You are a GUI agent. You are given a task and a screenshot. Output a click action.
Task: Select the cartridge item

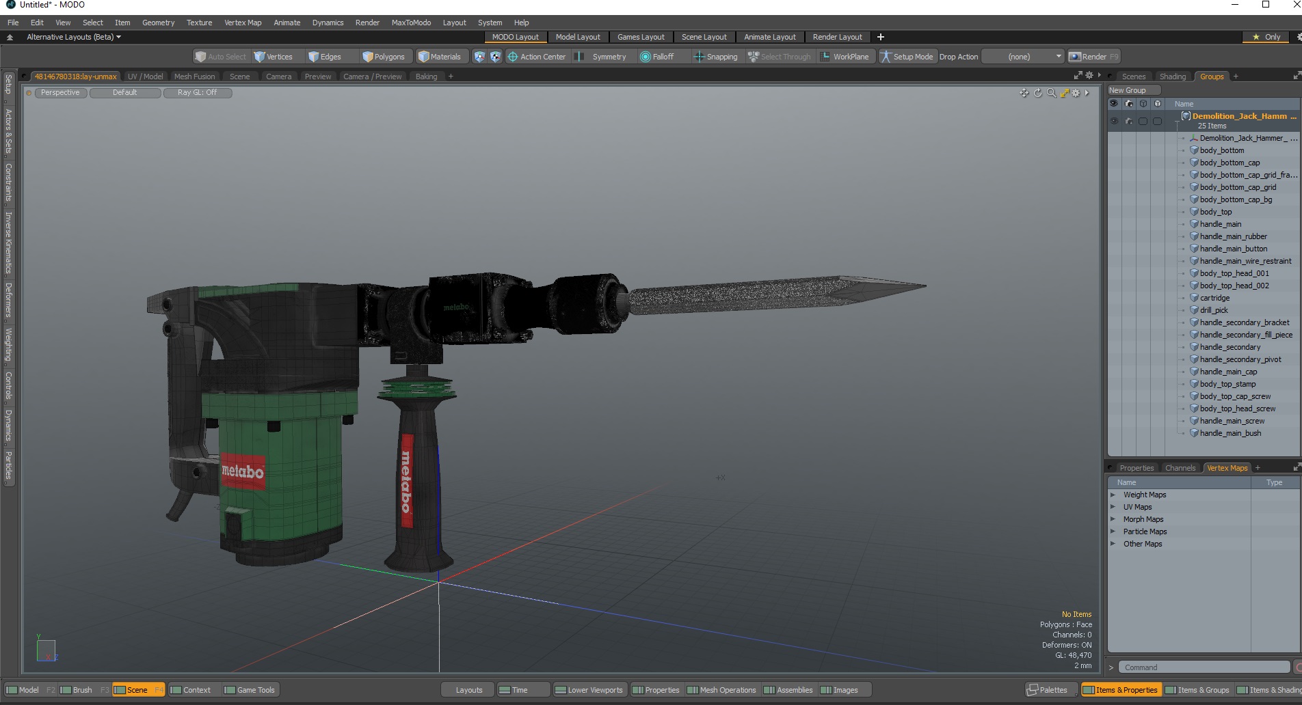pyautogui.click(x=1214, y=298)
